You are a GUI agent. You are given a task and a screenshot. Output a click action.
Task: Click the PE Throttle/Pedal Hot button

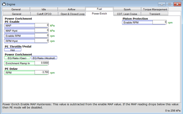click(13, 50)
